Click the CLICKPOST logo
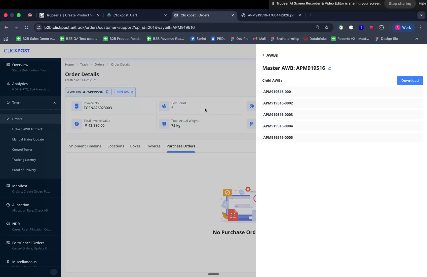The width and height of the screenshot is (427, 277). [x=16, y=51]
